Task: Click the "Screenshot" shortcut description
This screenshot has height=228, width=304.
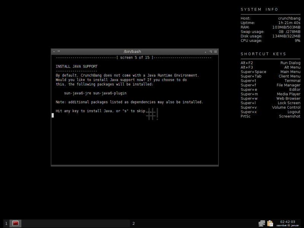Action: [x=290, y=116]
